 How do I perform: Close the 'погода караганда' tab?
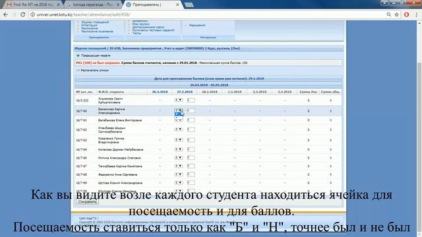click(x=118, y=5)
